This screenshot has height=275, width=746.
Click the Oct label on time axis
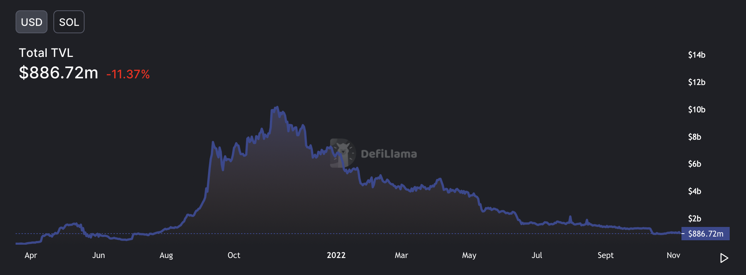click(x=234, y=255)
